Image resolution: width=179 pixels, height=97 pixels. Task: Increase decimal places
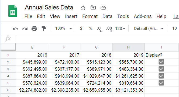109,29
